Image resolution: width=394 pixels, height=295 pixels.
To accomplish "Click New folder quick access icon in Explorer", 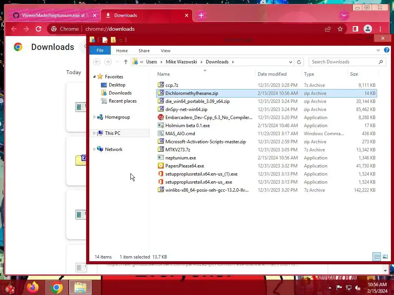I will point(114,40).
